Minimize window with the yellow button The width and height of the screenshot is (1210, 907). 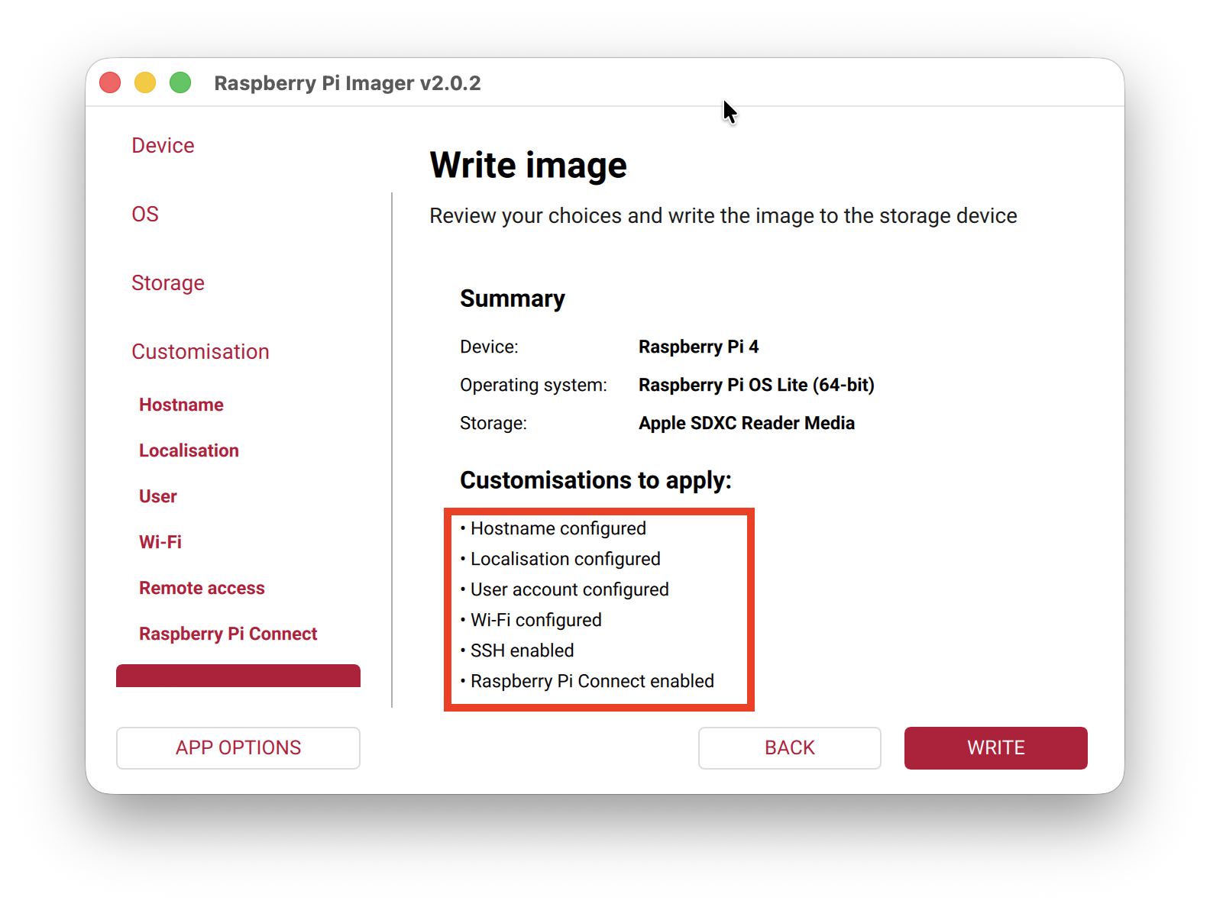(145, 82)
